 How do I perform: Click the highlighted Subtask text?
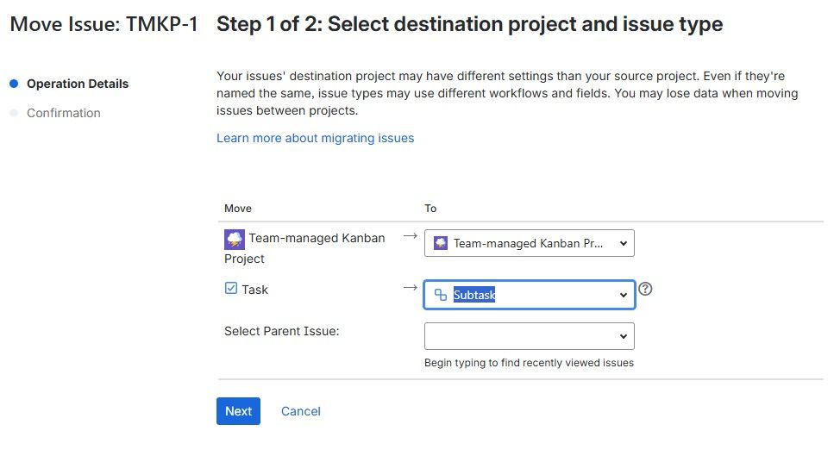pyautogui.click(x=474, y=295)
